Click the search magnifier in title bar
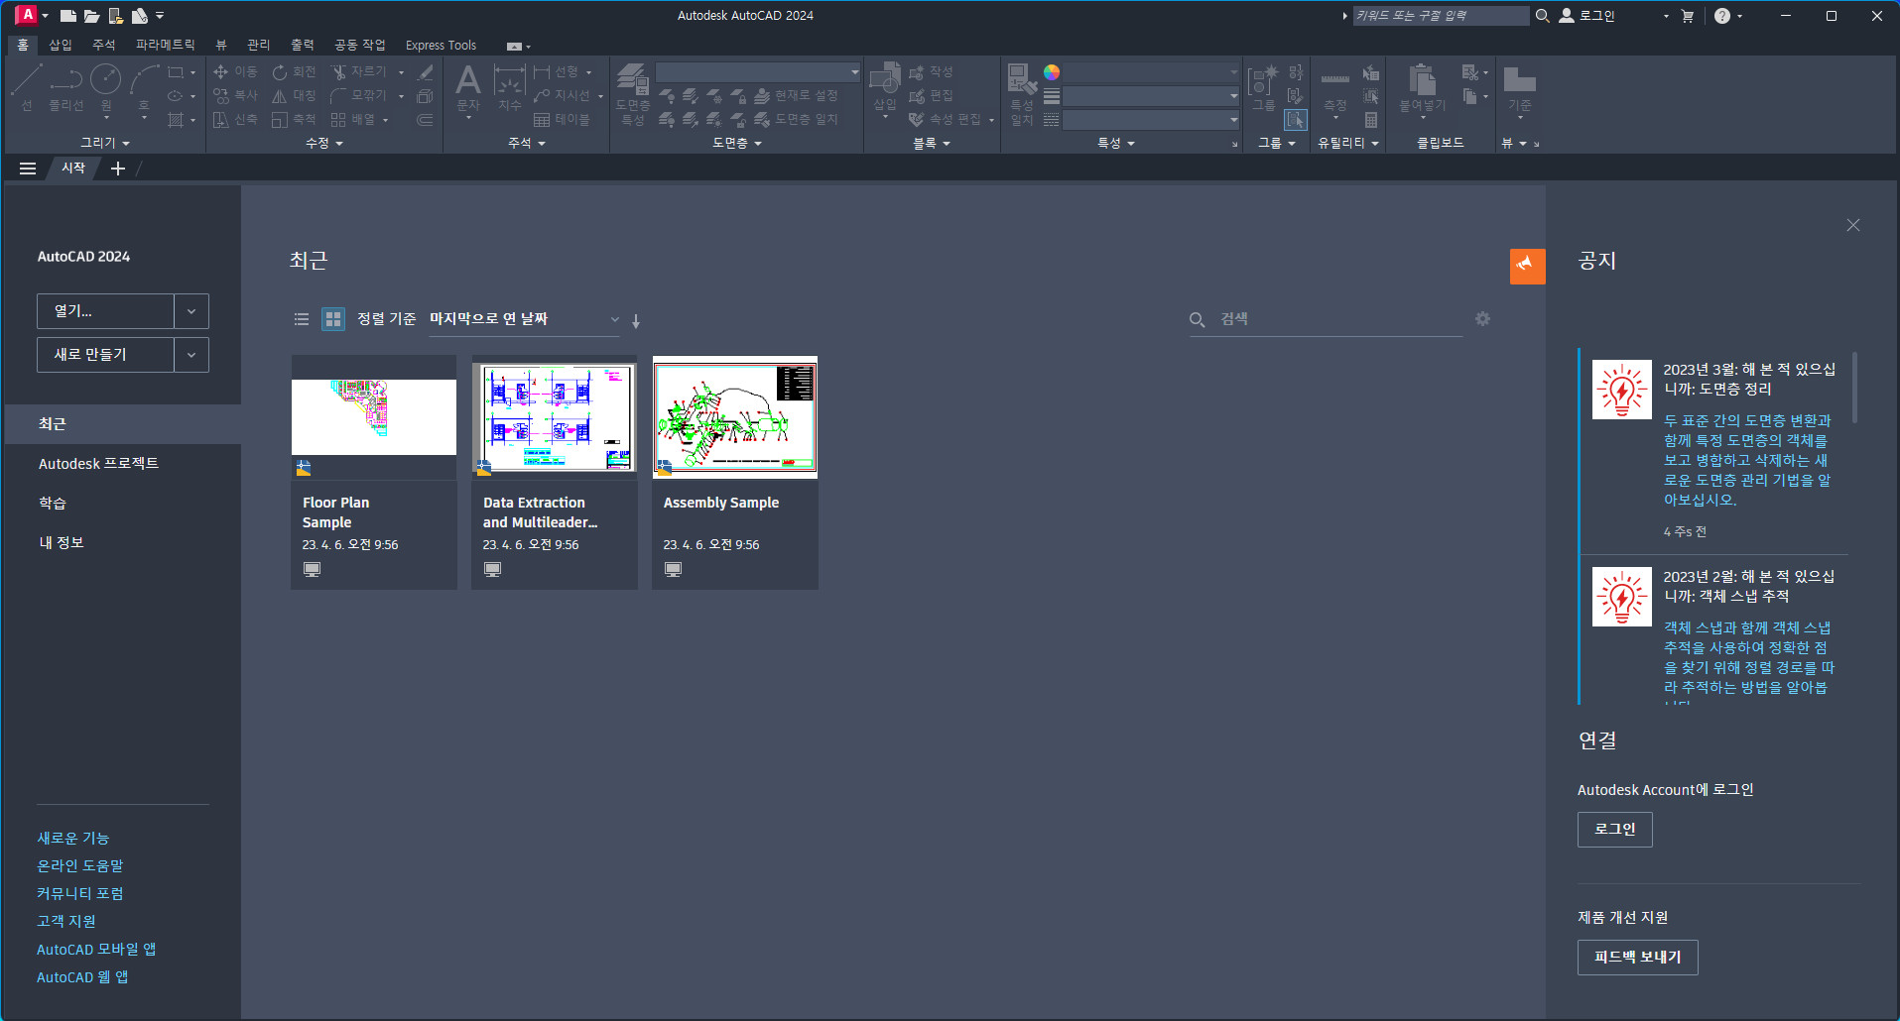Viewport: 1900px width, 1021px height. click(x=1542, y=16)
